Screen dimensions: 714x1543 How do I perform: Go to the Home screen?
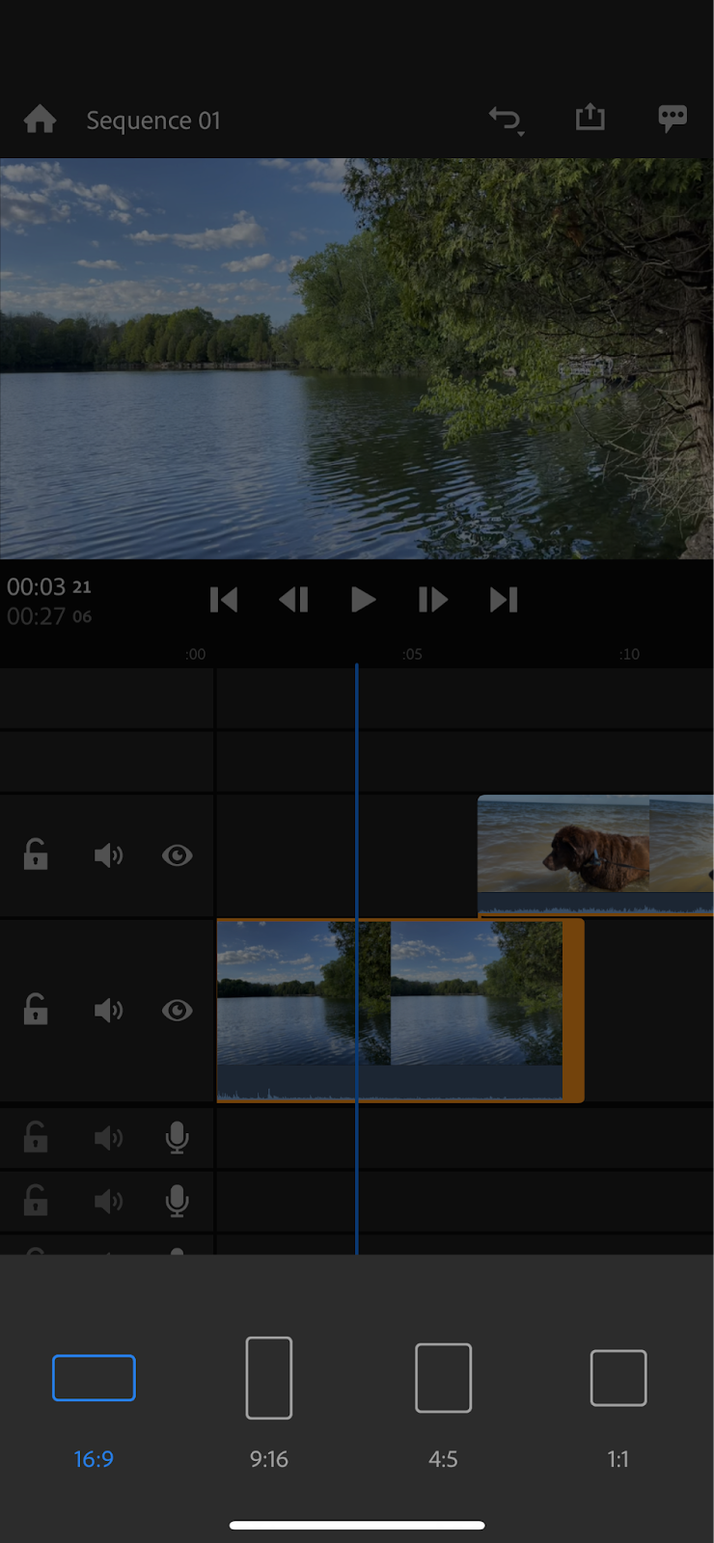(40, 120)
